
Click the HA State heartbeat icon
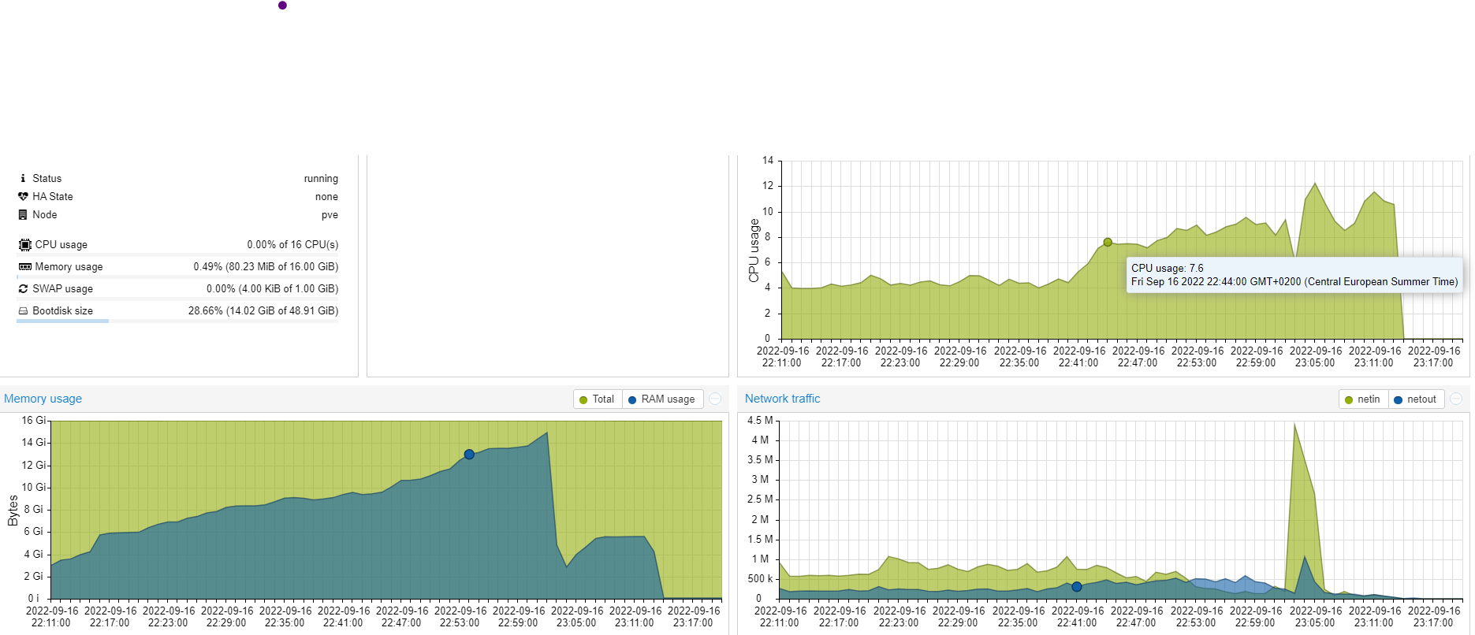pyautogui.click(x=23, y=196)
